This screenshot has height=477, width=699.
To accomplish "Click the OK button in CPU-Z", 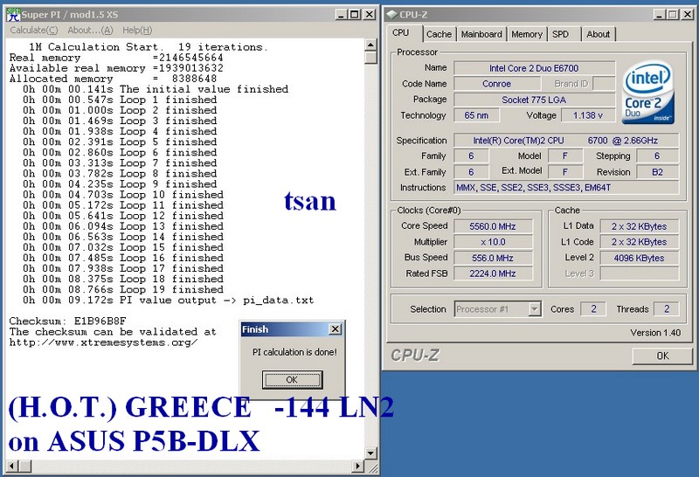I will (x=663, y=356).
